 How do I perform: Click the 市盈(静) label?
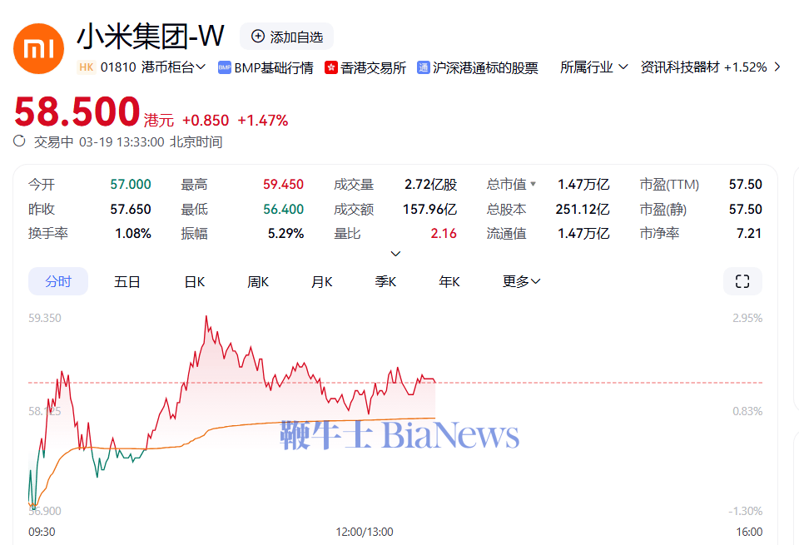(663, 210)
